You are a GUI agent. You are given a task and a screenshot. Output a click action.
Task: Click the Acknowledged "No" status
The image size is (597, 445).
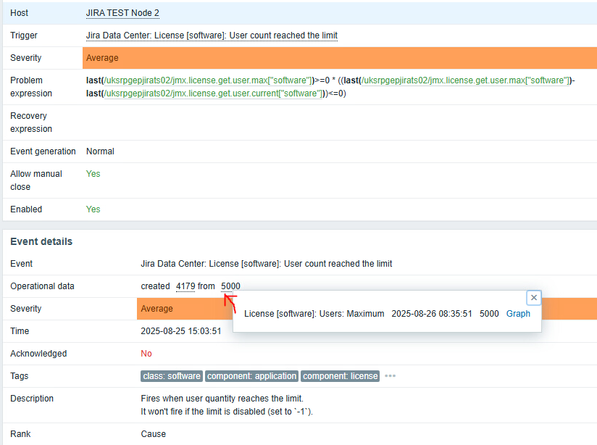click(146, 354)
